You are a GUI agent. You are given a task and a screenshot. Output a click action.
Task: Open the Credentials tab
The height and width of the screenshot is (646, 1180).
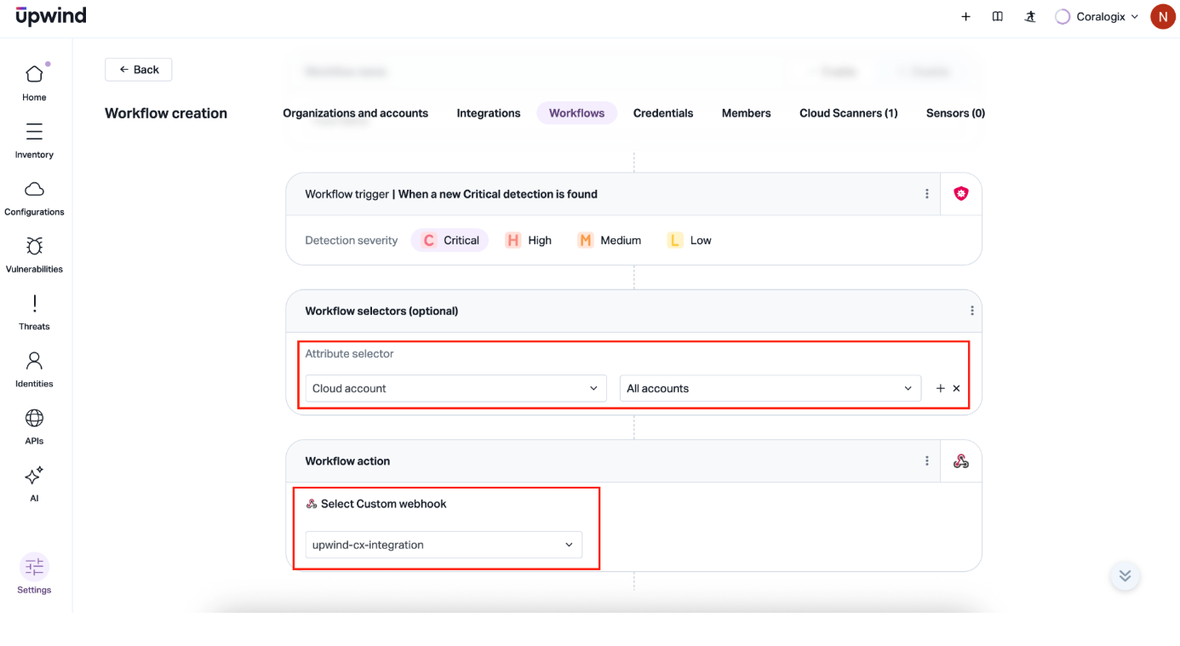coord(662,113)
